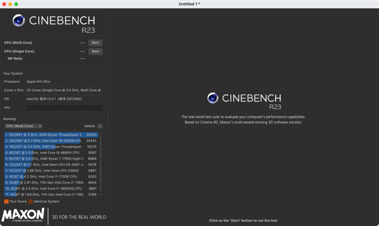Click the ranking list vertical scrollbar
The width and height of the screenshot is (379, 226).
click(100, 164)
